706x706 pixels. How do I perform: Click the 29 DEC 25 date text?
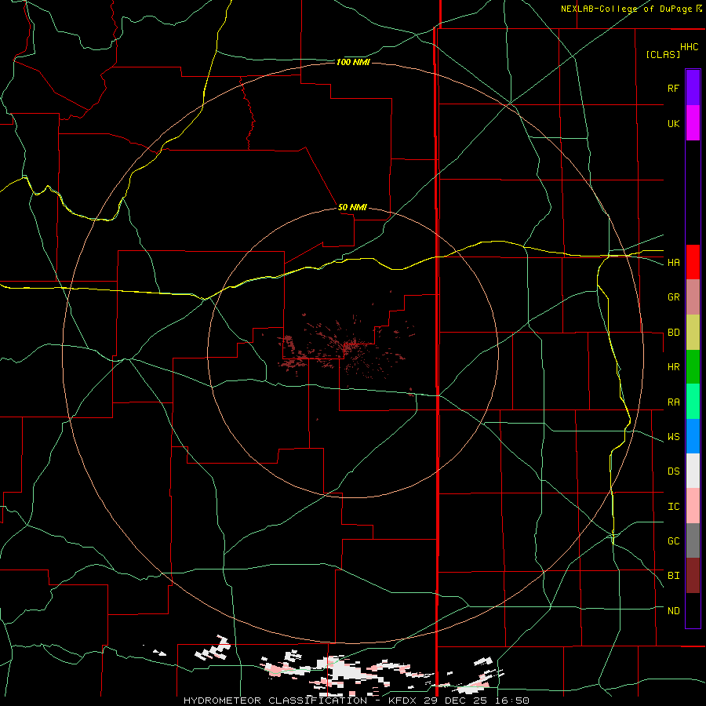(457, 701)
